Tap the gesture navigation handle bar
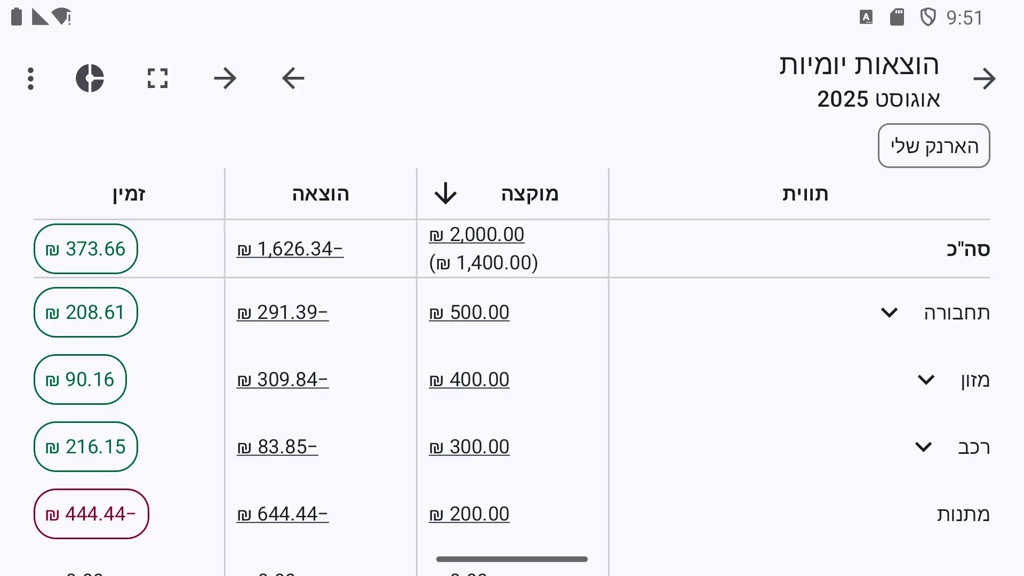The height and width of the screenshot is (576, 1024). [x=512, y=559]
